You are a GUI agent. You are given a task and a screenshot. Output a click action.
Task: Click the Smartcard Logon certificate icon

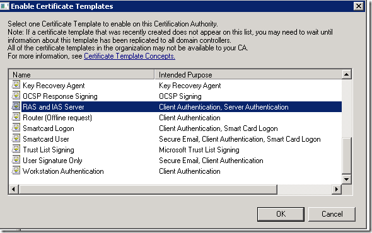16,128
